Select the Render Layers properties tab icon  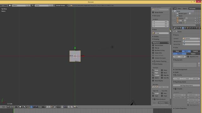click(181, 28)
